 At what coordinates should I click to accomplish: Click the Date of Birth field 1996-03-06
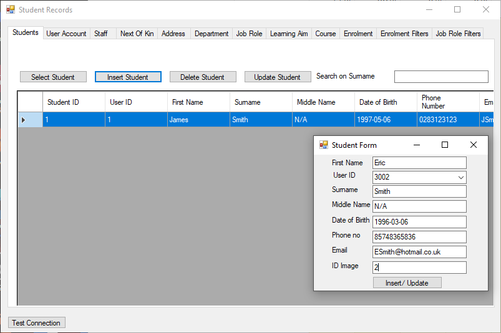[419, 222]
